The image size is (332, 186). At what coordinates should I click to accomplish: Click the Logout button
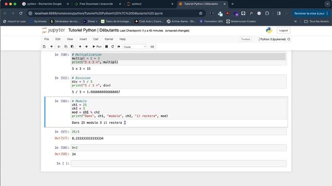pos(283,30)
